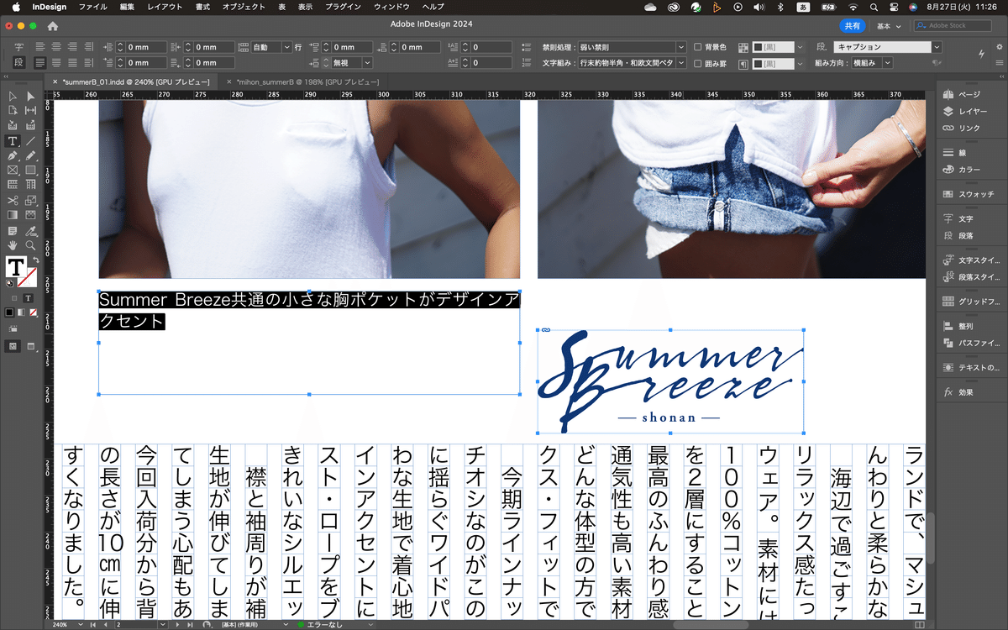Image resolution: width=1008 pixels, height=630 pixels.
Task: Select the Note tool
Action: [13, 230]
